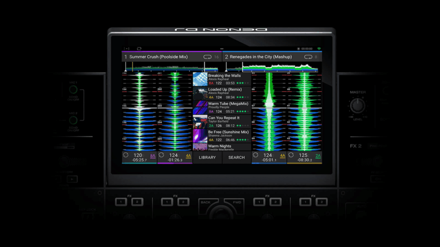Seek in deck 2 Renegades overview waveform
Screen dimensions: 440x247
272,67
